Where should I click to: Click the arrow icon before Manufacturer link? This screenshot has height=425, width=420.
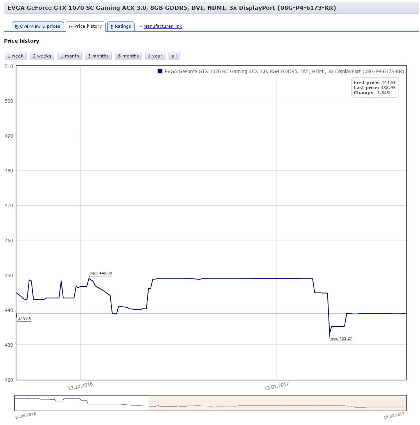click(140, 27)
